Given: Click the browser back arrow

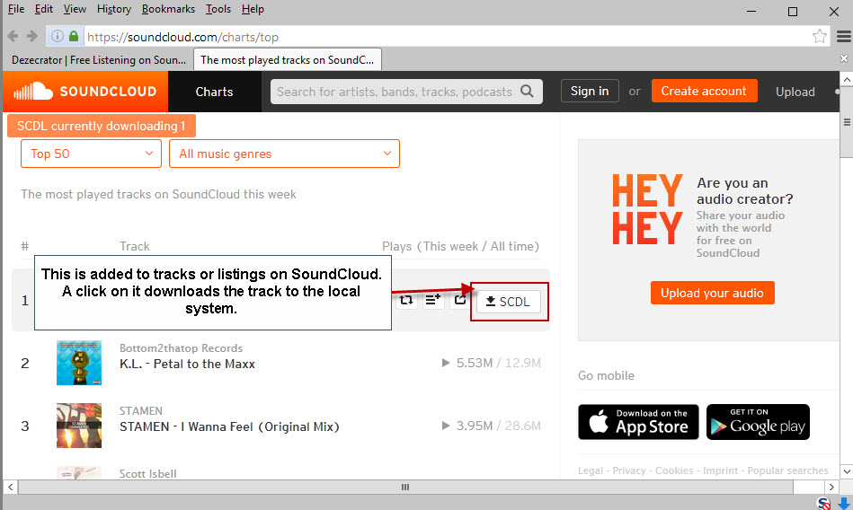Looking at the screenshot, I should (x=13, y=37).
